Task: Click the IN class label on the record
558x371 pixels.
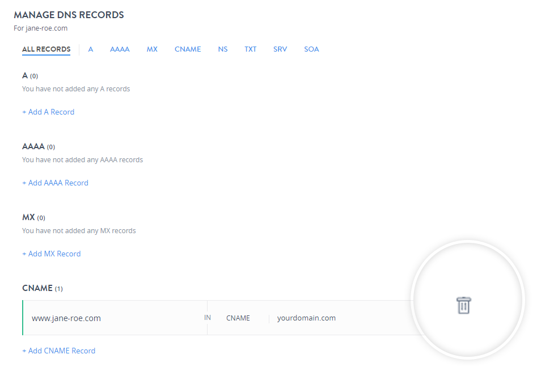Action: [208, 318]
